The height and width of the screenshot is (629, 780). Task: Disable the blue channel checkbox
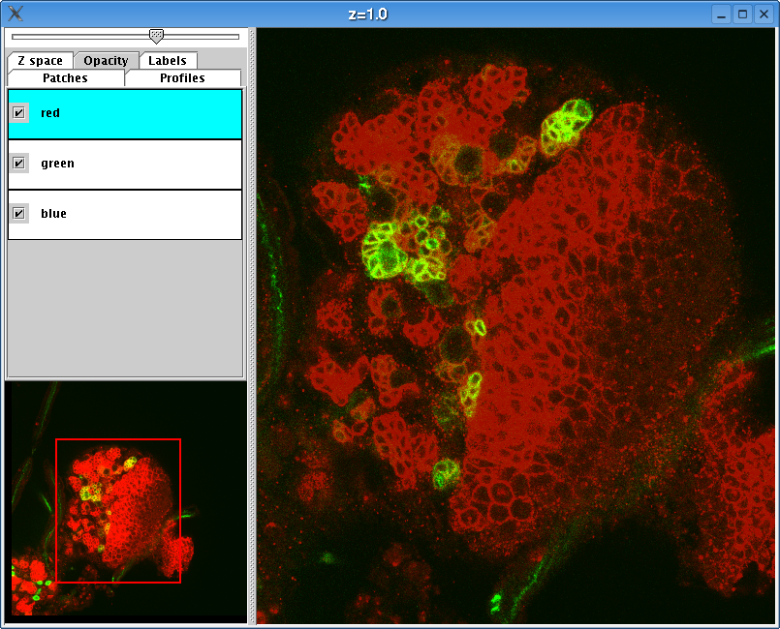pyautogui.click(x=18, y=214)
